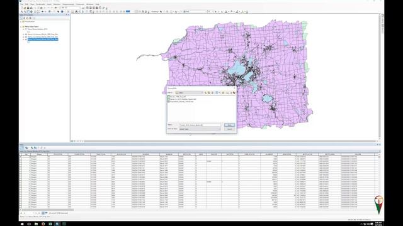403x226 pixels.
Task: Open Table Options menu in table window
Action: (x=22, y=148)
